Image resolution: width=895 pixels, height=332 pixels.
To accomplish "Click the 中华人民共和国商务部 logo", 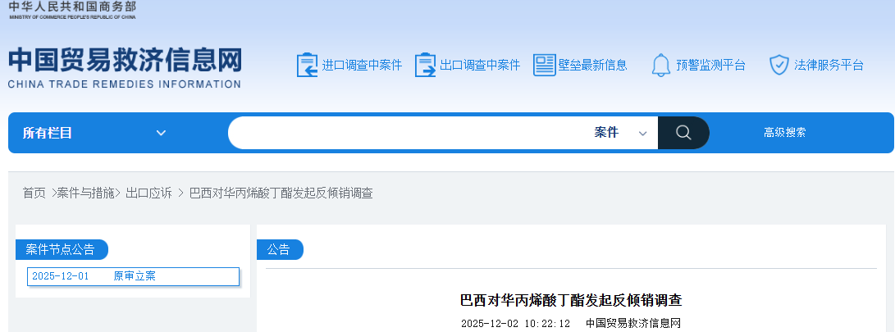I will 72,9.
